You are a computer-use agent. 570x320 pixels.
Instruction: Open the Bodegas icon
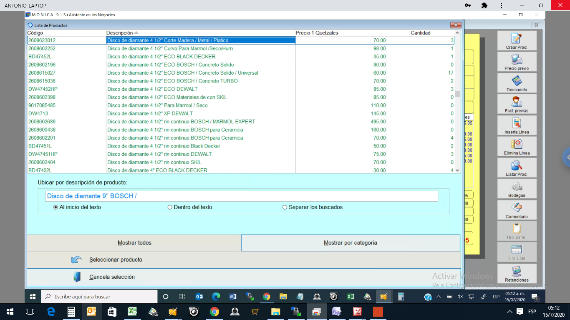coord(517,187)
